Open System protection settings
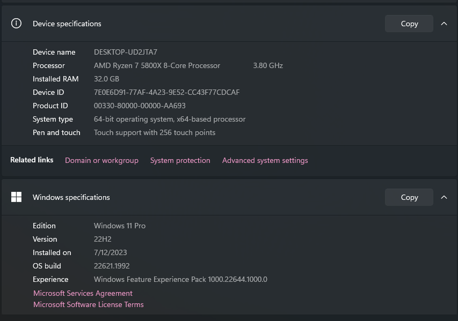458x321 pixels. 180,160
